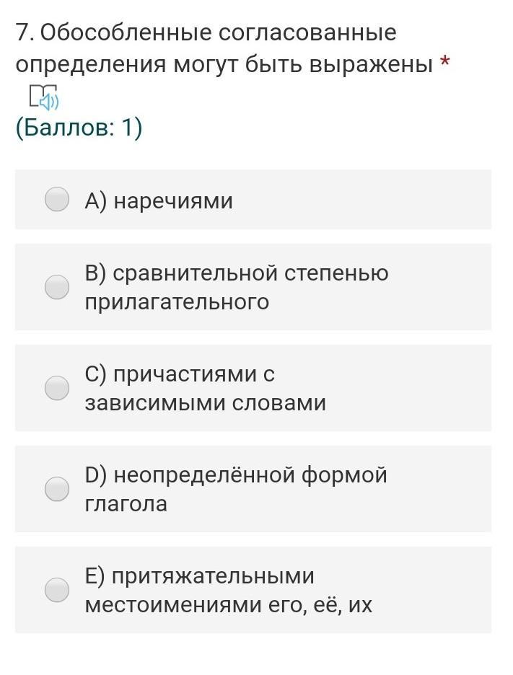This screenshot has height=675, width=513.
Task: Click the word 'прилагательного' in option B
Action: point(177,301)
